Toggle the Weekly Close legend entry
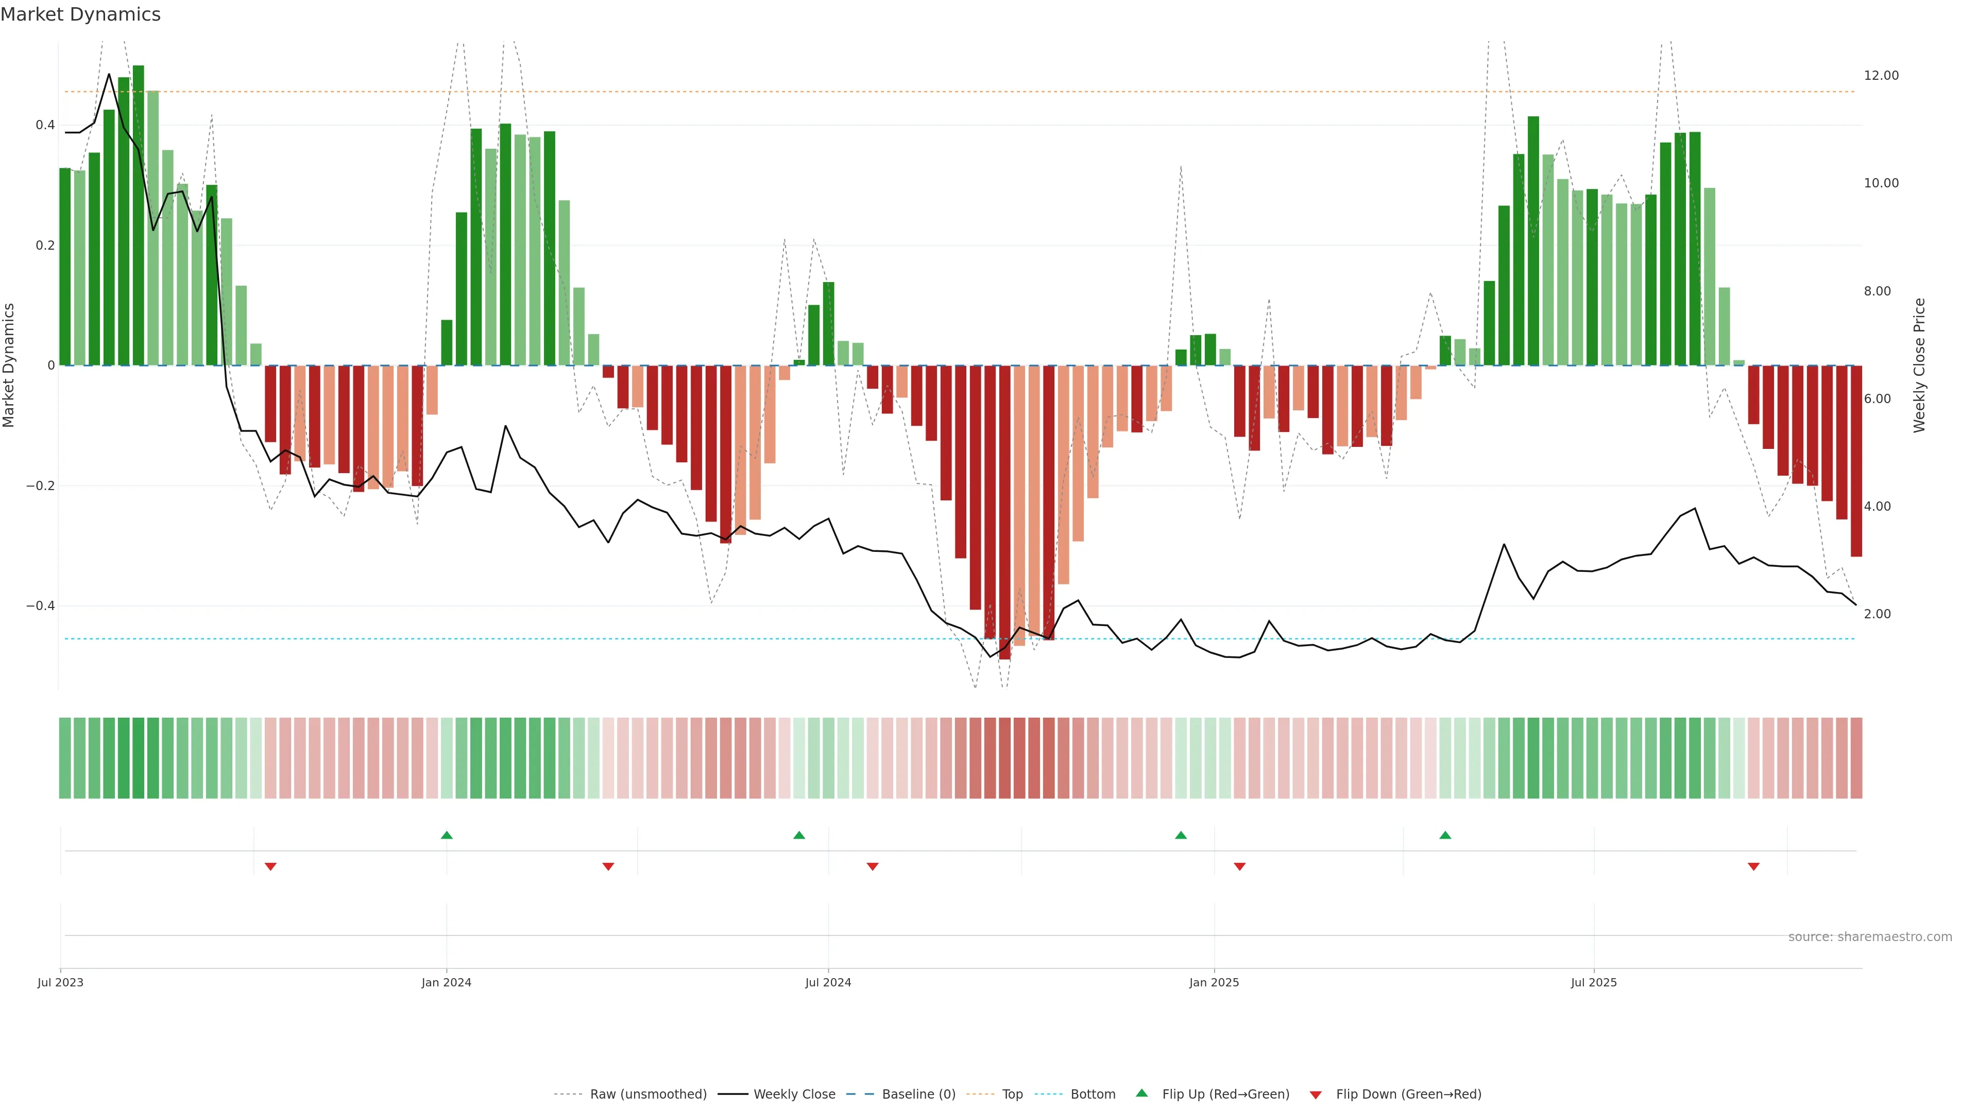 (x=794, y=1094)
